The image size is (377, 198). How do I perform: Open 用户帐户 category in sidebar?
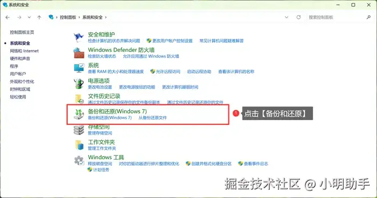pyautogui.click(x=18, y=74)
